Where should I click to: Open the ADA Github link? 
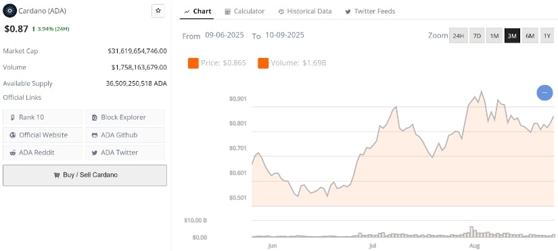click(125, 135)
